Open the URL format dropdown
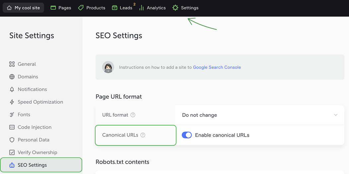Image resolution: width=349 pixels, height=174 pixels. 259,115
